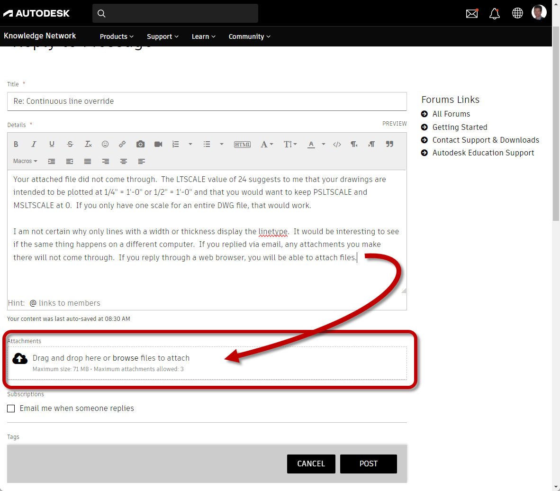Toggle bold formatting in the editor

coord(16,144)
